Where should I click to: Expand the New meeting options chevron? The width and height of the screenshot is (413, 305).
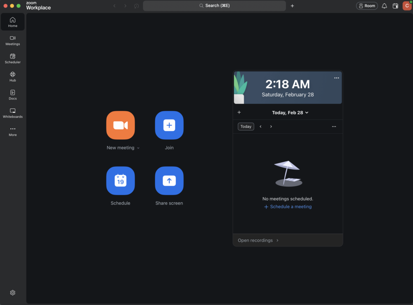[x=138, y=147]
